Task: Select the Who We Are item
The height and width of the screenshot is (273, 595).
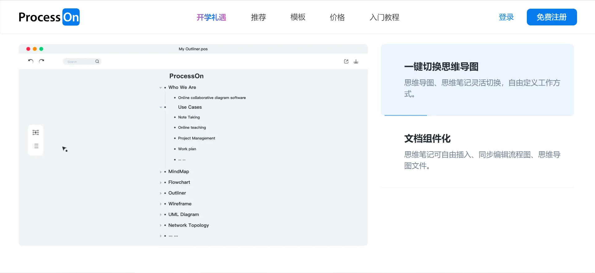Action: [x=182, y=87]
